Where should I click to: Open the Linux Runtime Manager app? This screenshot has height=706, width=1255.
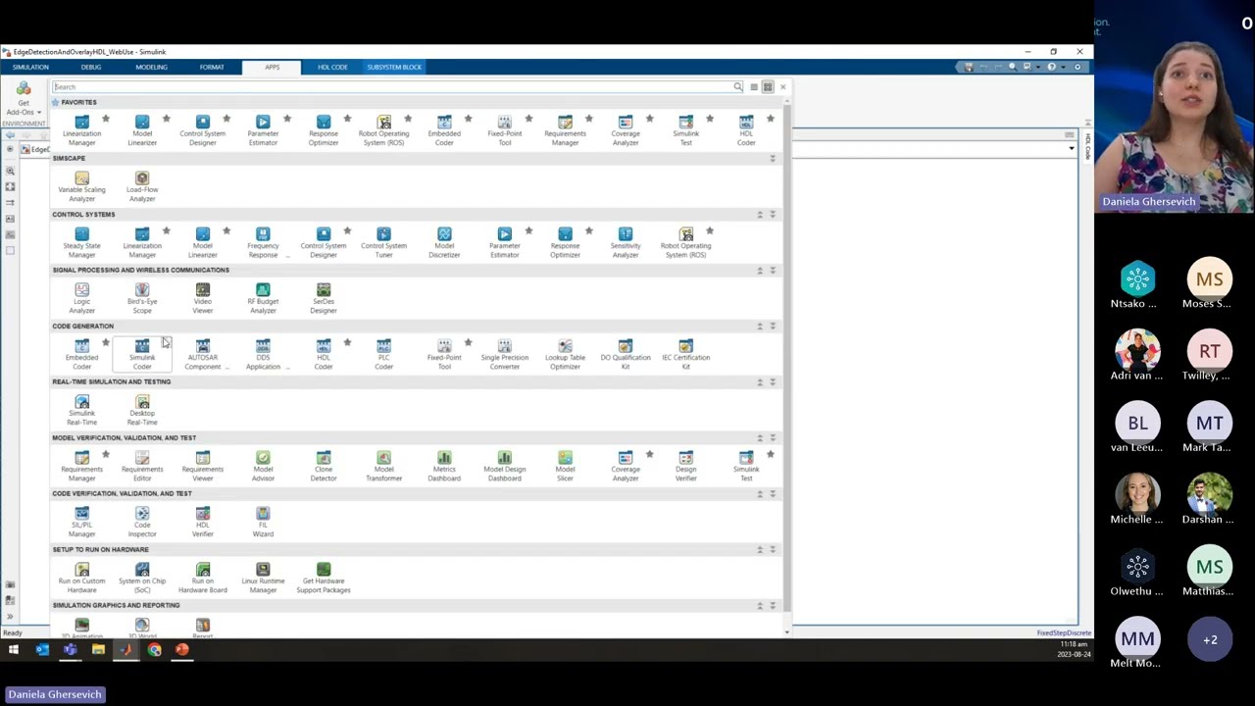(x=263, y=578)
